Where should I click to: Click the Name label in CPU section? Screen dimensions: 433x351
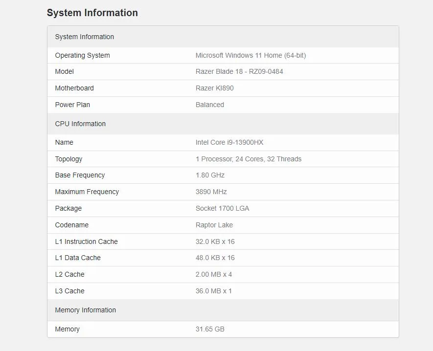[64, 142]
